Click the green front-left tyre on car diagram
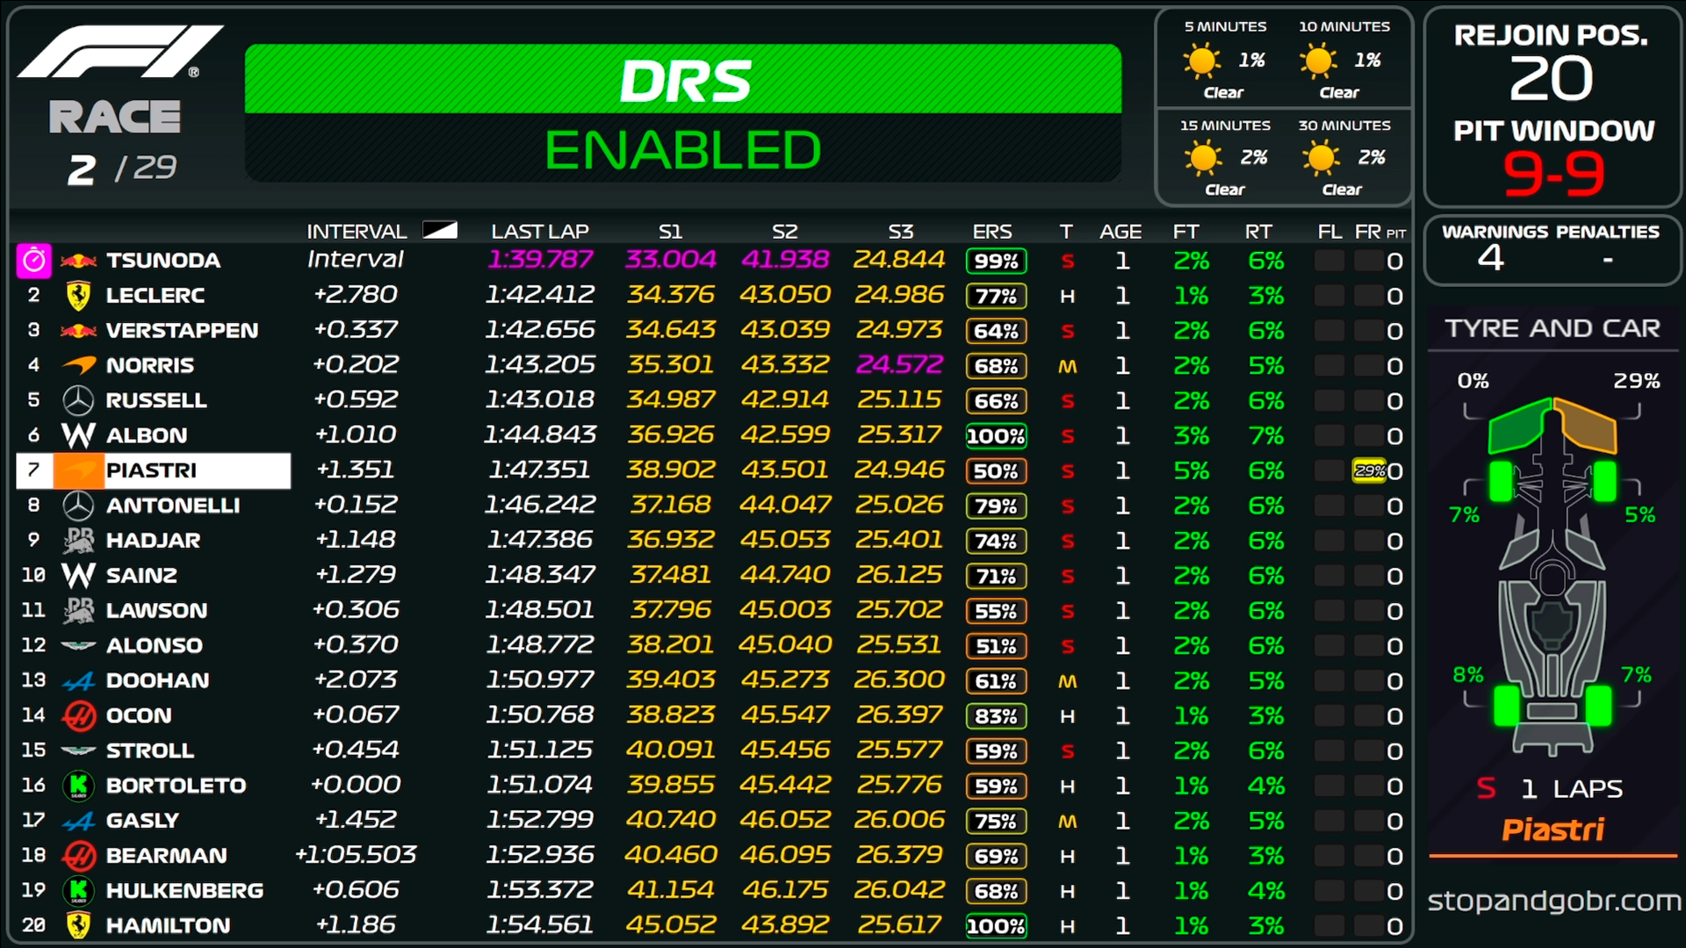Screen dimensions: 1686x948 point(1501,480)
